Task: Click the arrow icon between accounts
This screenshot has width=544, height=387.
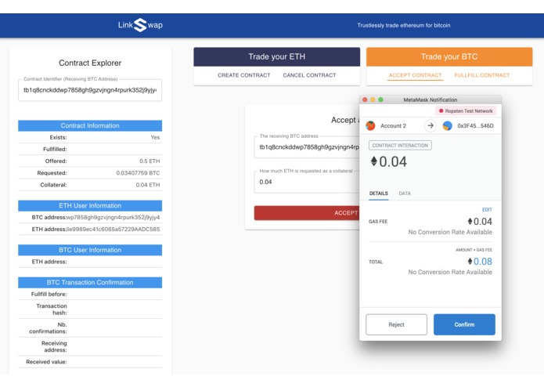Action: pyautogui.click(x=431, y=125)
